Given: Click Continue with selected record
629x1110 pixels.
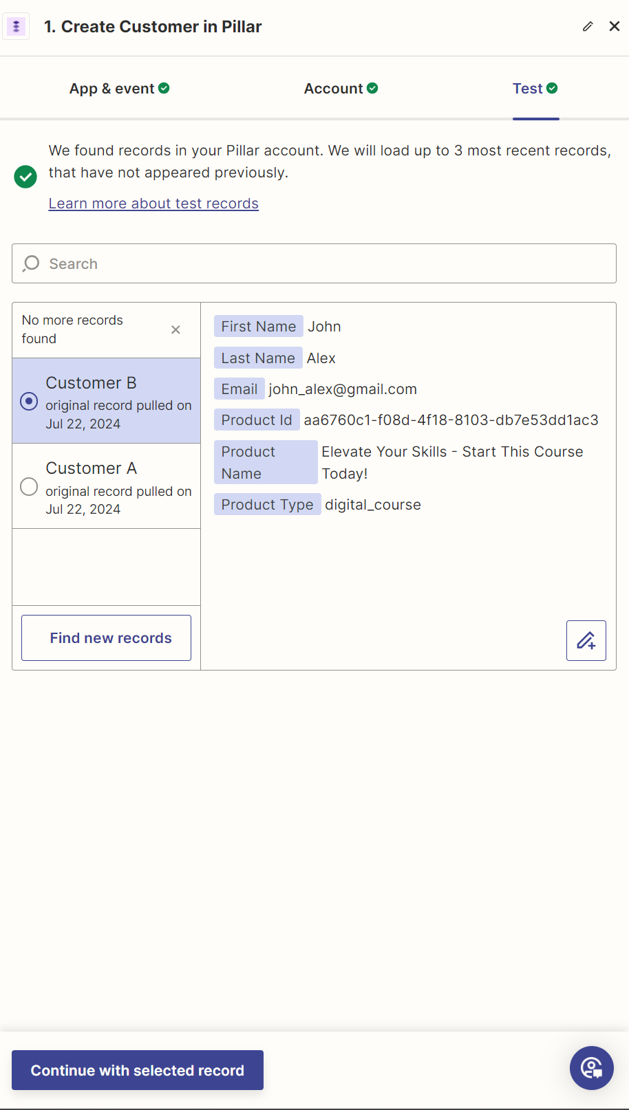Looking at the screenshot, I should point(138,1070).
